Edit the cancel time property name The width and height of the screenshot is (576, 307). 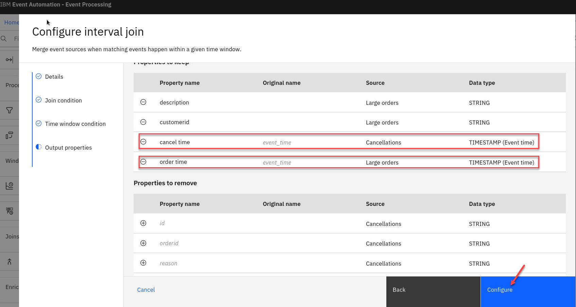pos(175,142)
